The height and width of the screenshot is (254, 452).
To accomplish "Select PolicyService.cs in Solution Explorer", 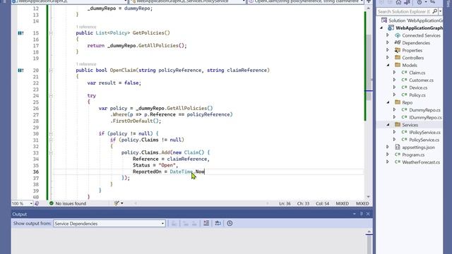I will tap(424, 140).
